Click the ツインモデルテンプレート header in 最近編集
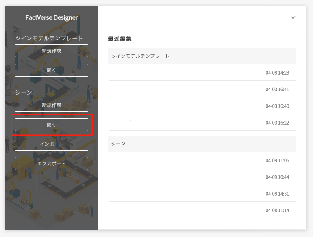Screen dimensions: 313x237 (x=202, y=56)
